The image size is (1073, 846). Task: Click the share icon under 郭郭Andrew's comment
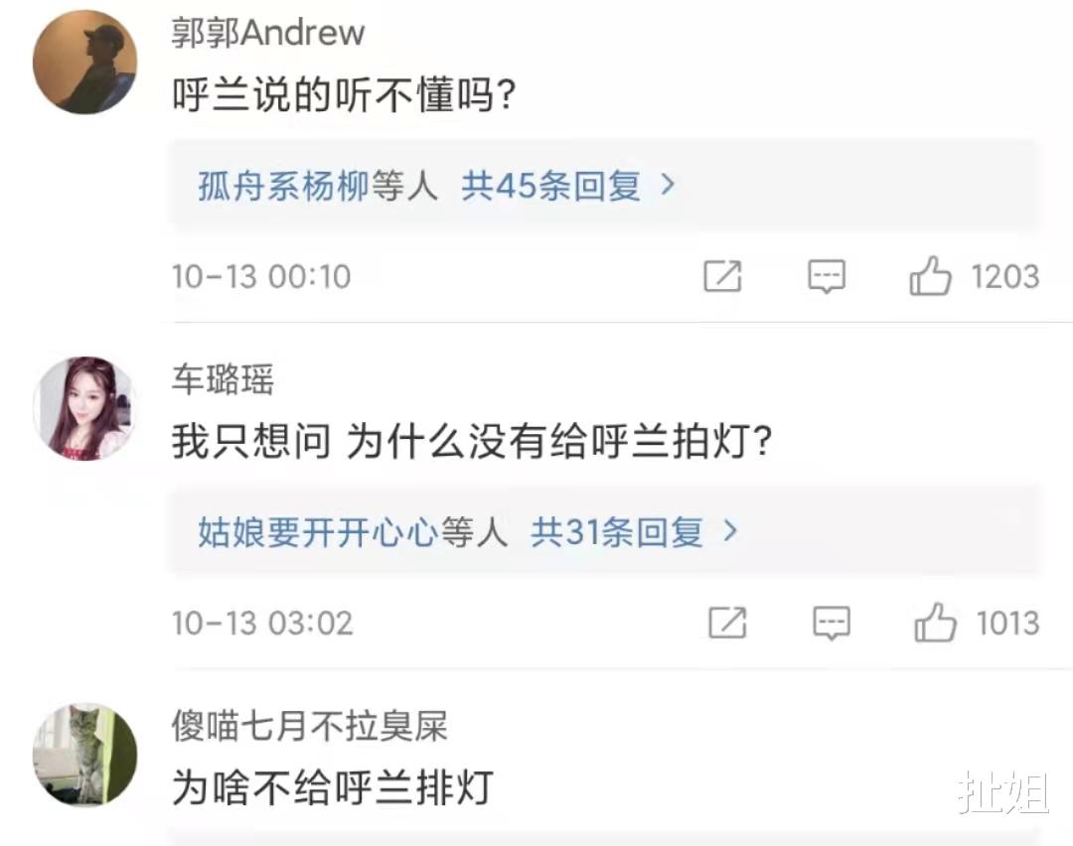click(x=722, y=278)
